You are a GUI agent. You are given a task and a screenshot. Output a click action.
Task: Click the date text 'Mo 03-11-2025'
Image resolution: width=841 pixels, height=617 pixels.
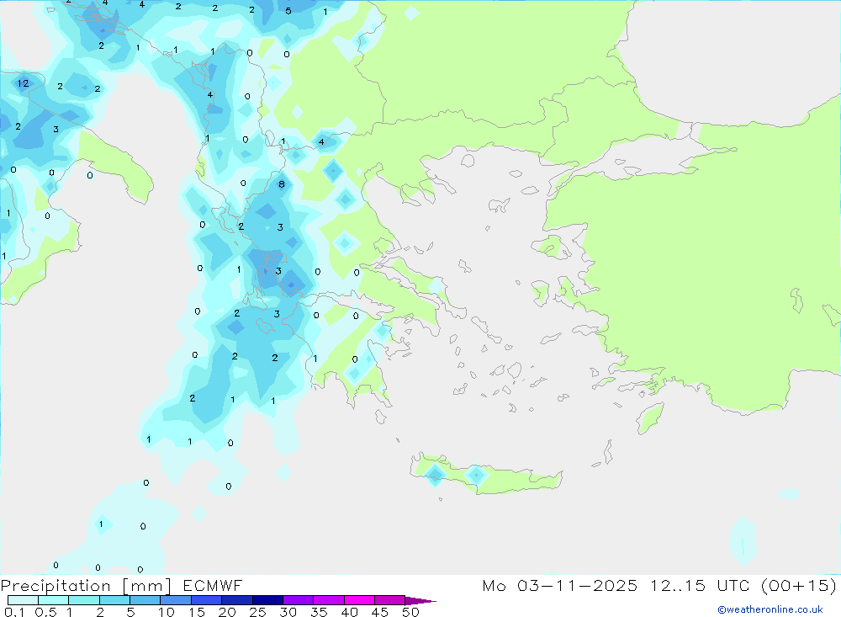pos(560,586)
